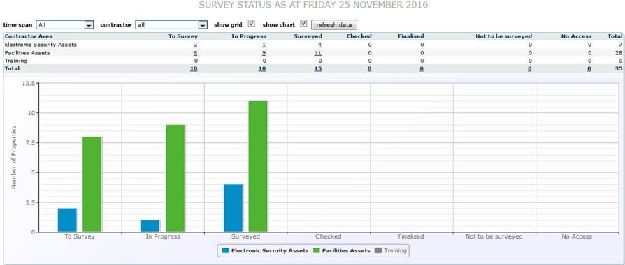Open the contractor dropdown

coord(171,24)
